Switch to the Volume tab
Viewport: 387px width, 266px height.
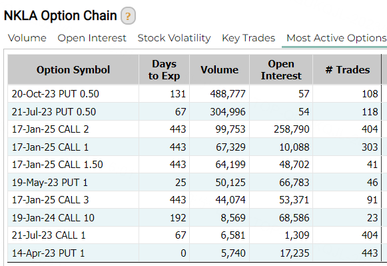click(x=27, y=38)
